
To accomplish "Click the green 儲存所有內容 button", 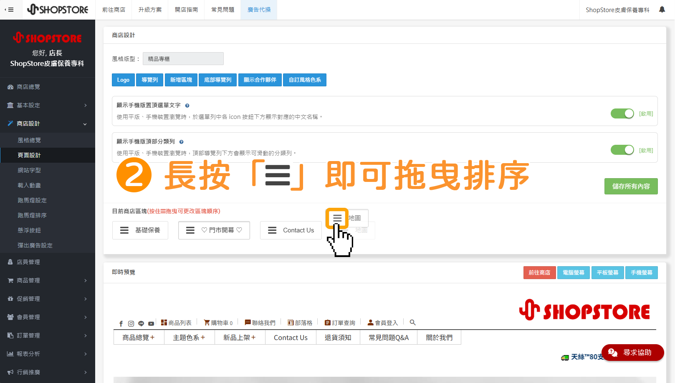I will [631, 186].
